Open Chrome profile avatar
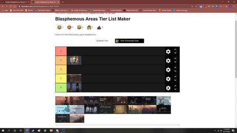This screenshot has width=237, height=133. (x=230, y=7)
